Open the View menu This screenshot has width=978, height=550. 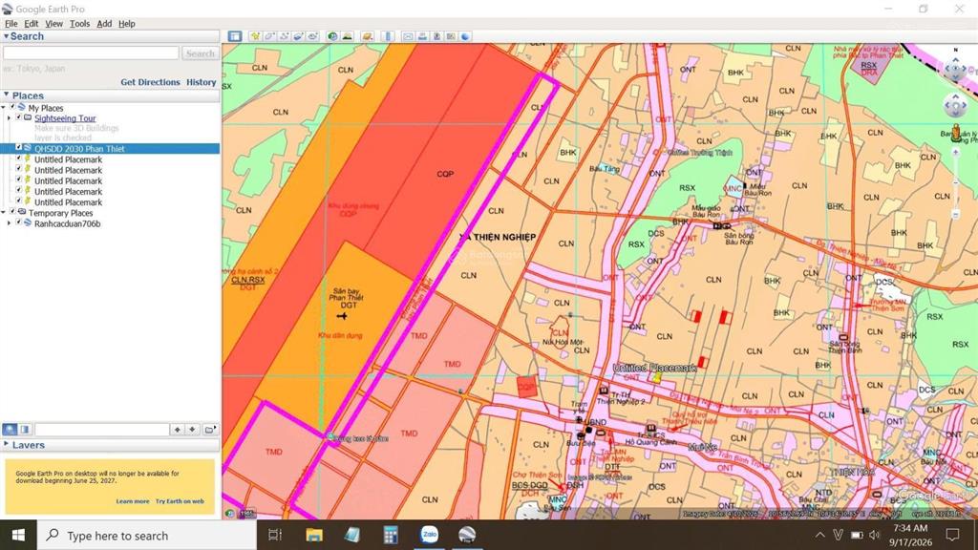(53, 24)
